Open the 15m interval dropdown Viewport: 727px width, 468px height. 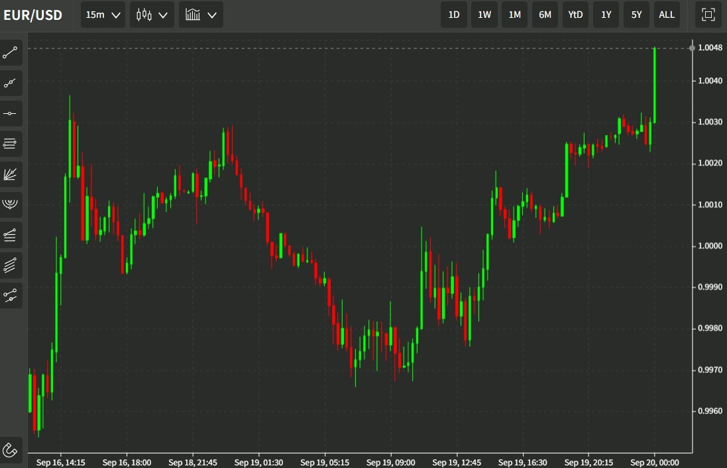pyautogui.click(x=103, y=15)
